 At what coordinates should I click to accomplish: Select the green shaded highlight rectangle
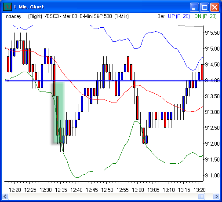click(58, 113)
